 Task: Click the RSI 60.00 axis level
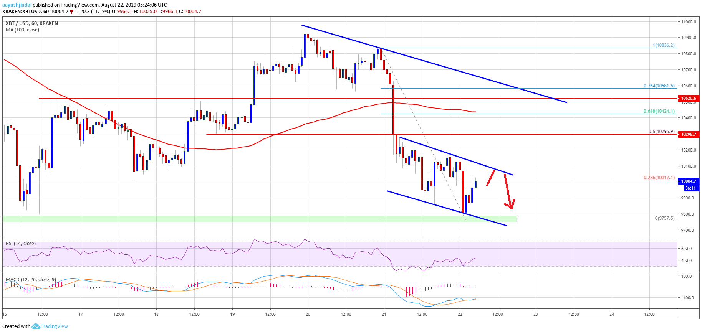[x=686, y=249]
